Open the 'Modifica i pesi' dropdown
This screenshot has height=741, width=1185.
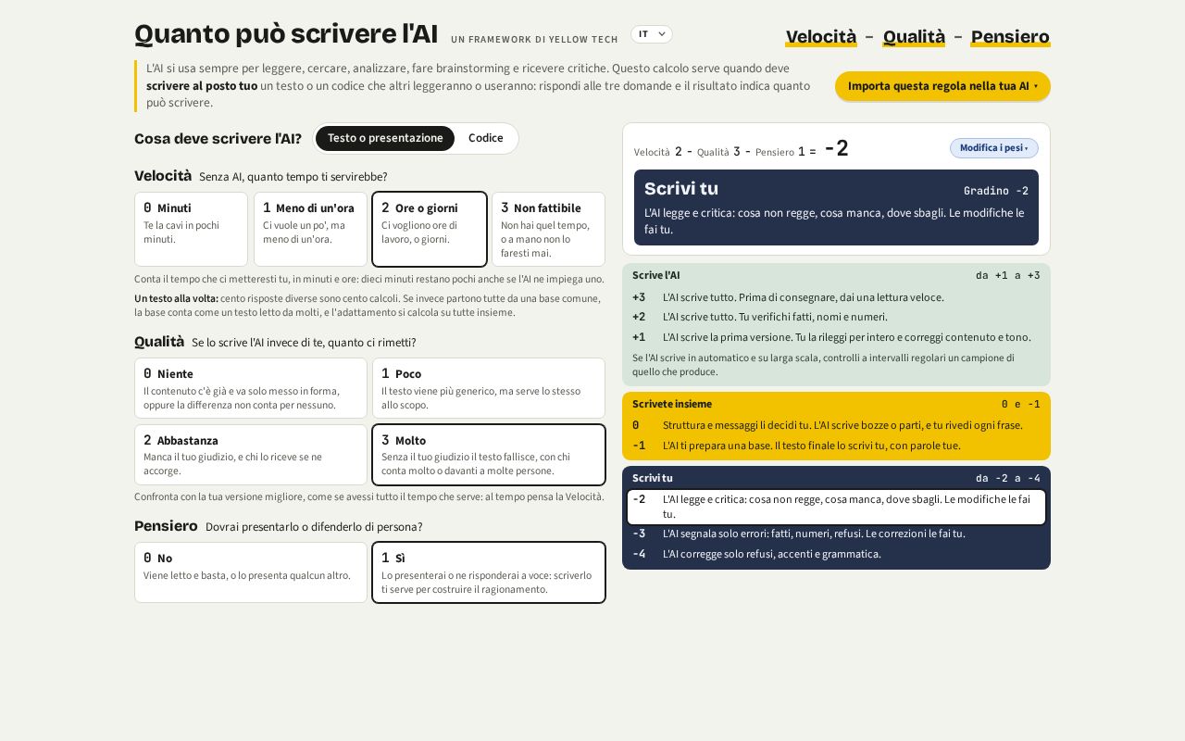(994, 148)
